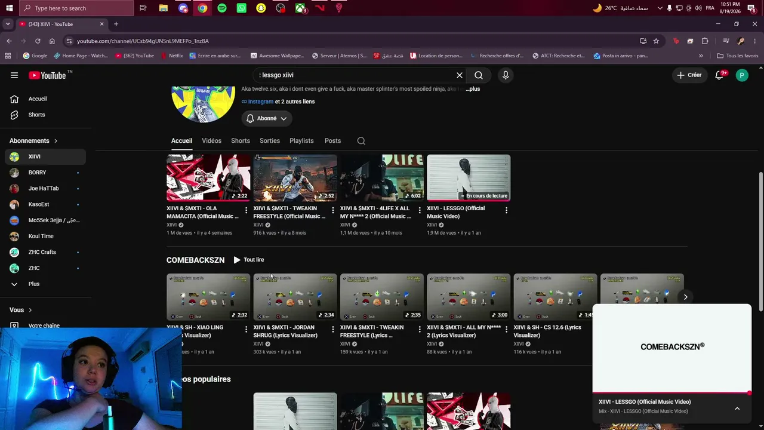
Task: Open Chrome tab search dropdown
Action: coord(8,24)
